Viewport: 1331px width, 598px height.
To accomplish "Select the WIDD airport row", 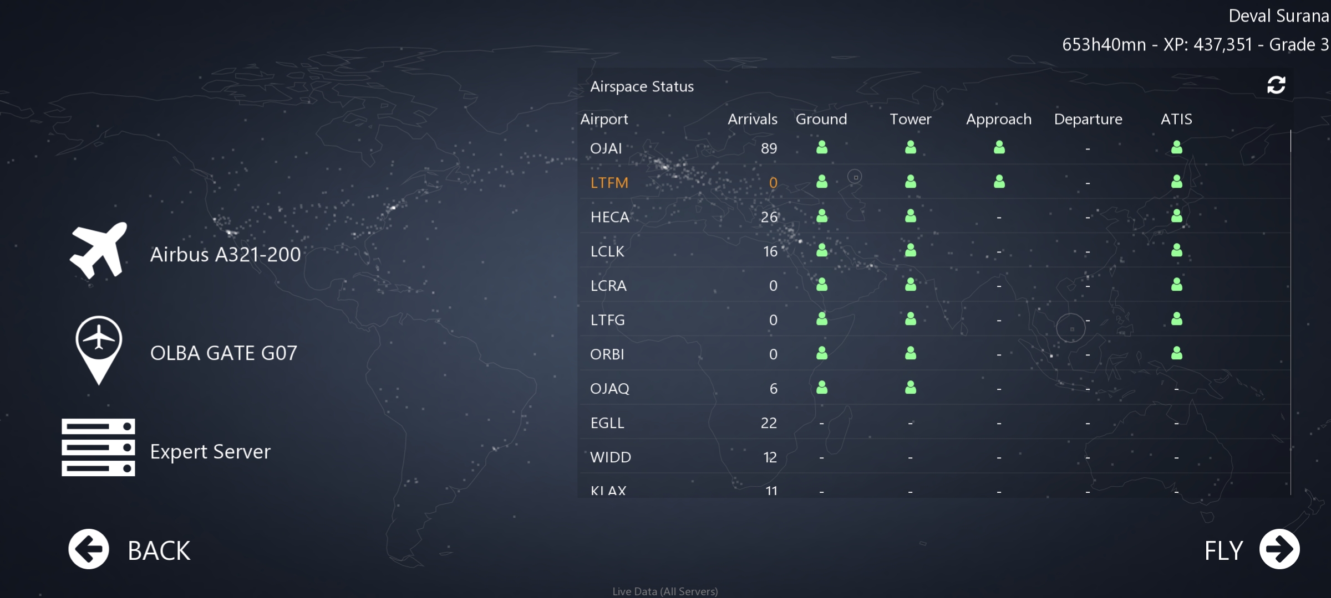I will click(x=611, y=457).
